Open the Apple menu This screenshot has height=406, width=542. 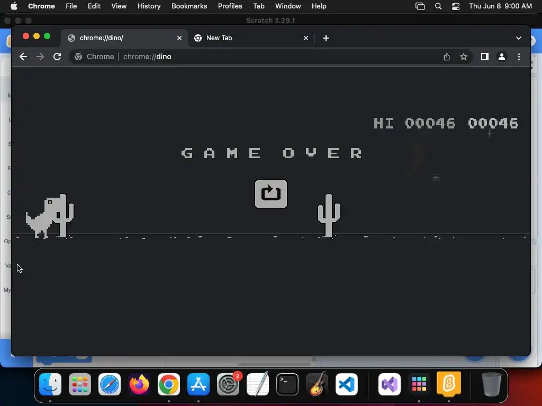click(14, 6)
